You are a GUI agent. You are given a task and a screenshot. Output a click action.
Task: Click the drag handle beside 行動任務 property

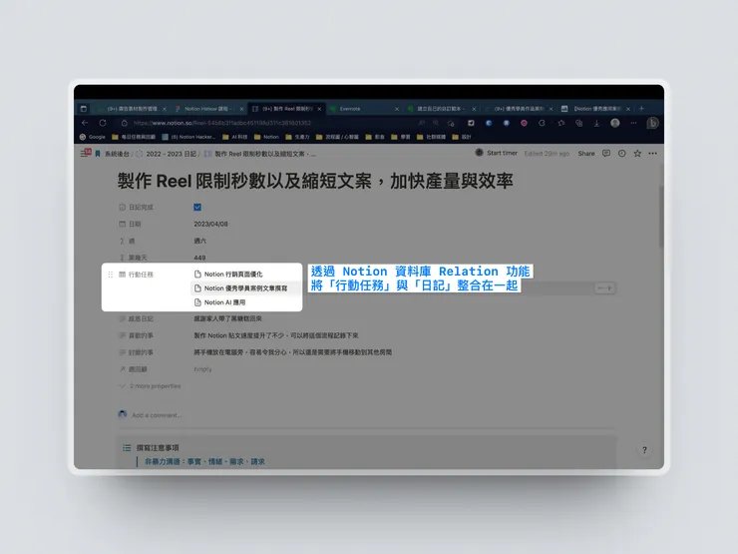[110, 275]
